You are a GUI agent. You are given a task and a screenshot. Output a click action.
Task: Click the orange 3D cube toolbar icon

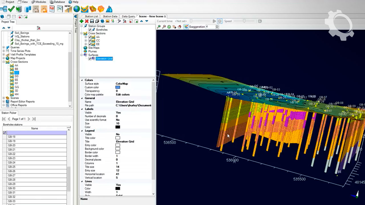[101, 9]
